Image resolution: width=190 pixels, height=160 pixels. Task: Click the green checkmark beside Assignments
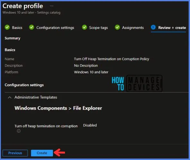pos(117,27)
